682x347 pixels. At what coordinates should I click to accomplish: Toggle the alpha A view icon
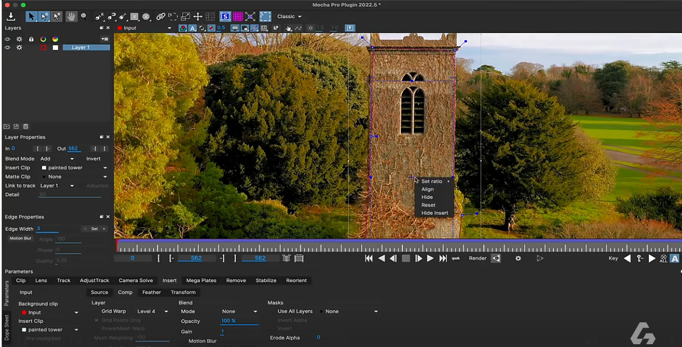coord(193,28)
